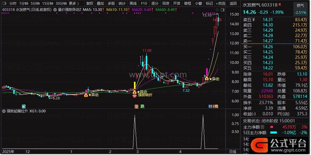311x155 pixels.
Task: Add stock via +自选 button
Action: [x=221, y=3]
